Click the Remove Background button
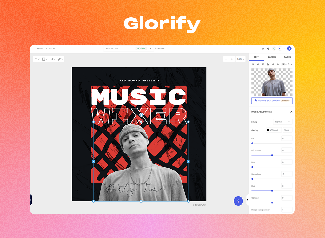Screen dimensions: 325x238 click(x=272, y=100)
